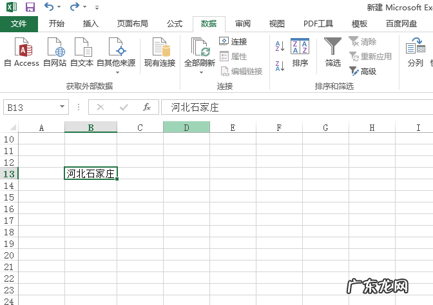Select the 数据 tab

click(x=209, y=24)
